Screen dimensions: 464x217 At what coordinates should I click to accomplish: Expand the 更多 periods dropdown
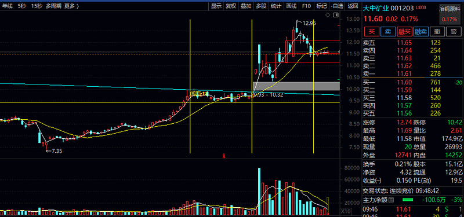point(71,6)
